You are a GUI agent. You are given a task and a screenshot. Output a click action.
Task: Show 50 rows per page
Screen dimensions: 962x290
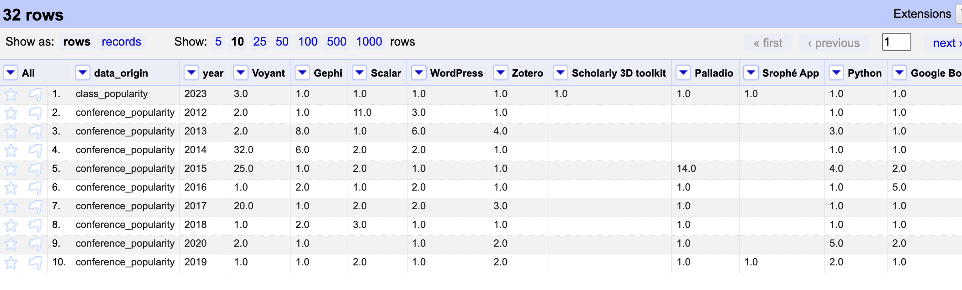282,42
